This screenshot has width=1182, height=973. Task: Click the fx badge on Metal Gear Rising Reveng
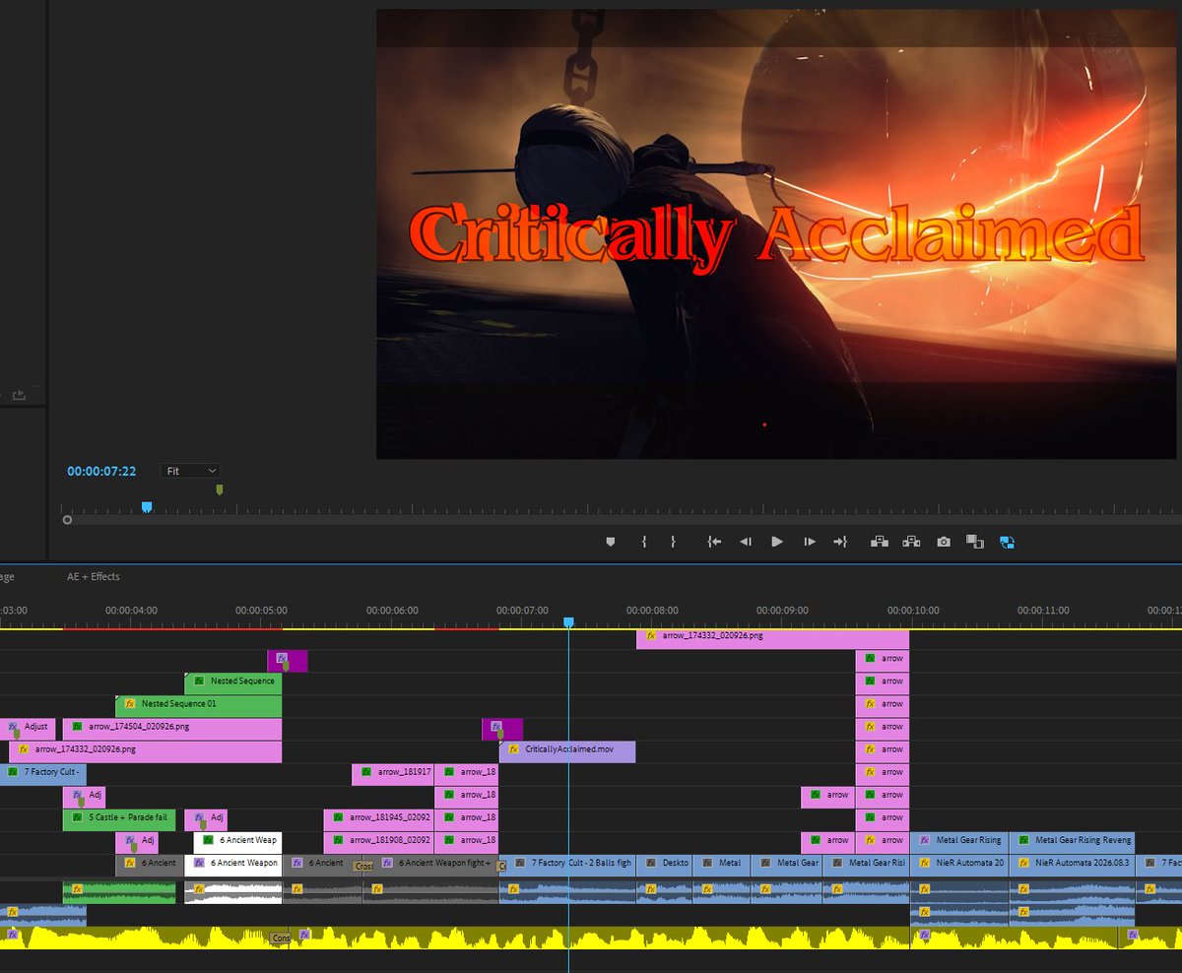pos(1024,840)
